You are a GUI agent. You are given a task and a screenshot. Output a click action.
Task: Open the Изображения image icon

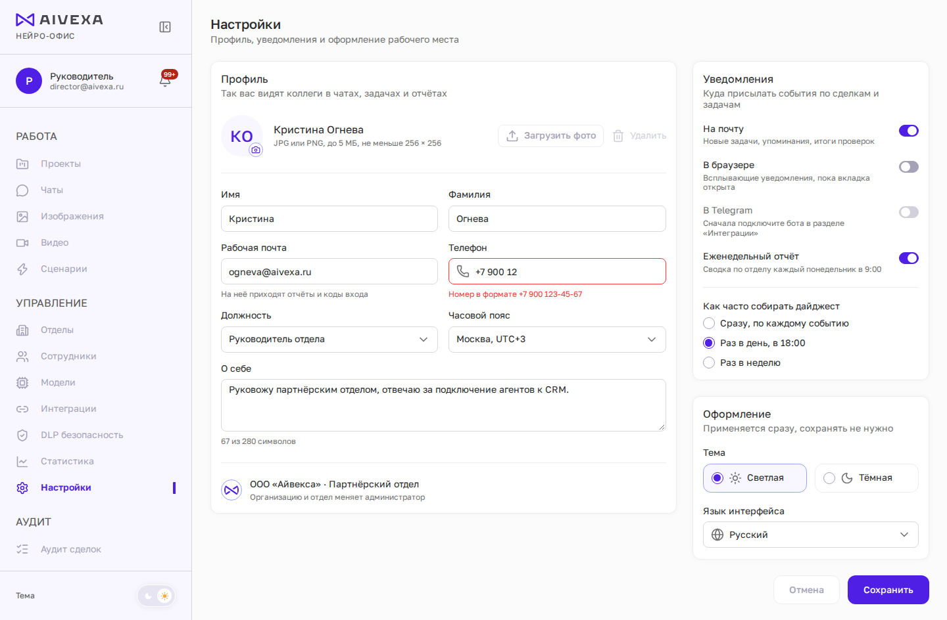(x=22, y=216)
